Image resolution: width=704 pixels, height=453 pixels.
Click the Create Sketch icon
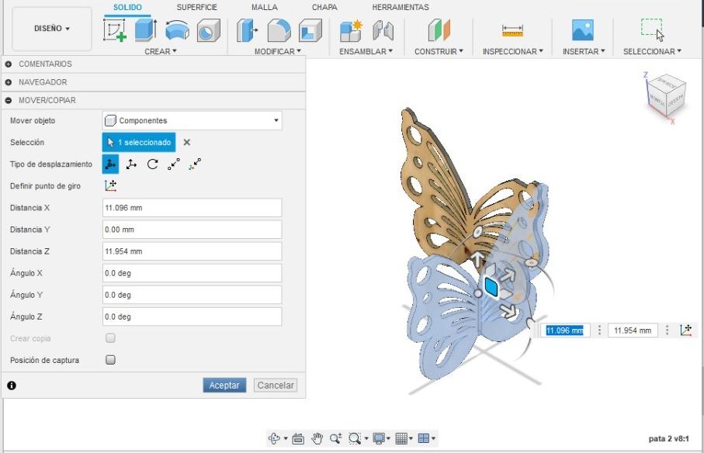pyautogui.click(x=115, y=30)
